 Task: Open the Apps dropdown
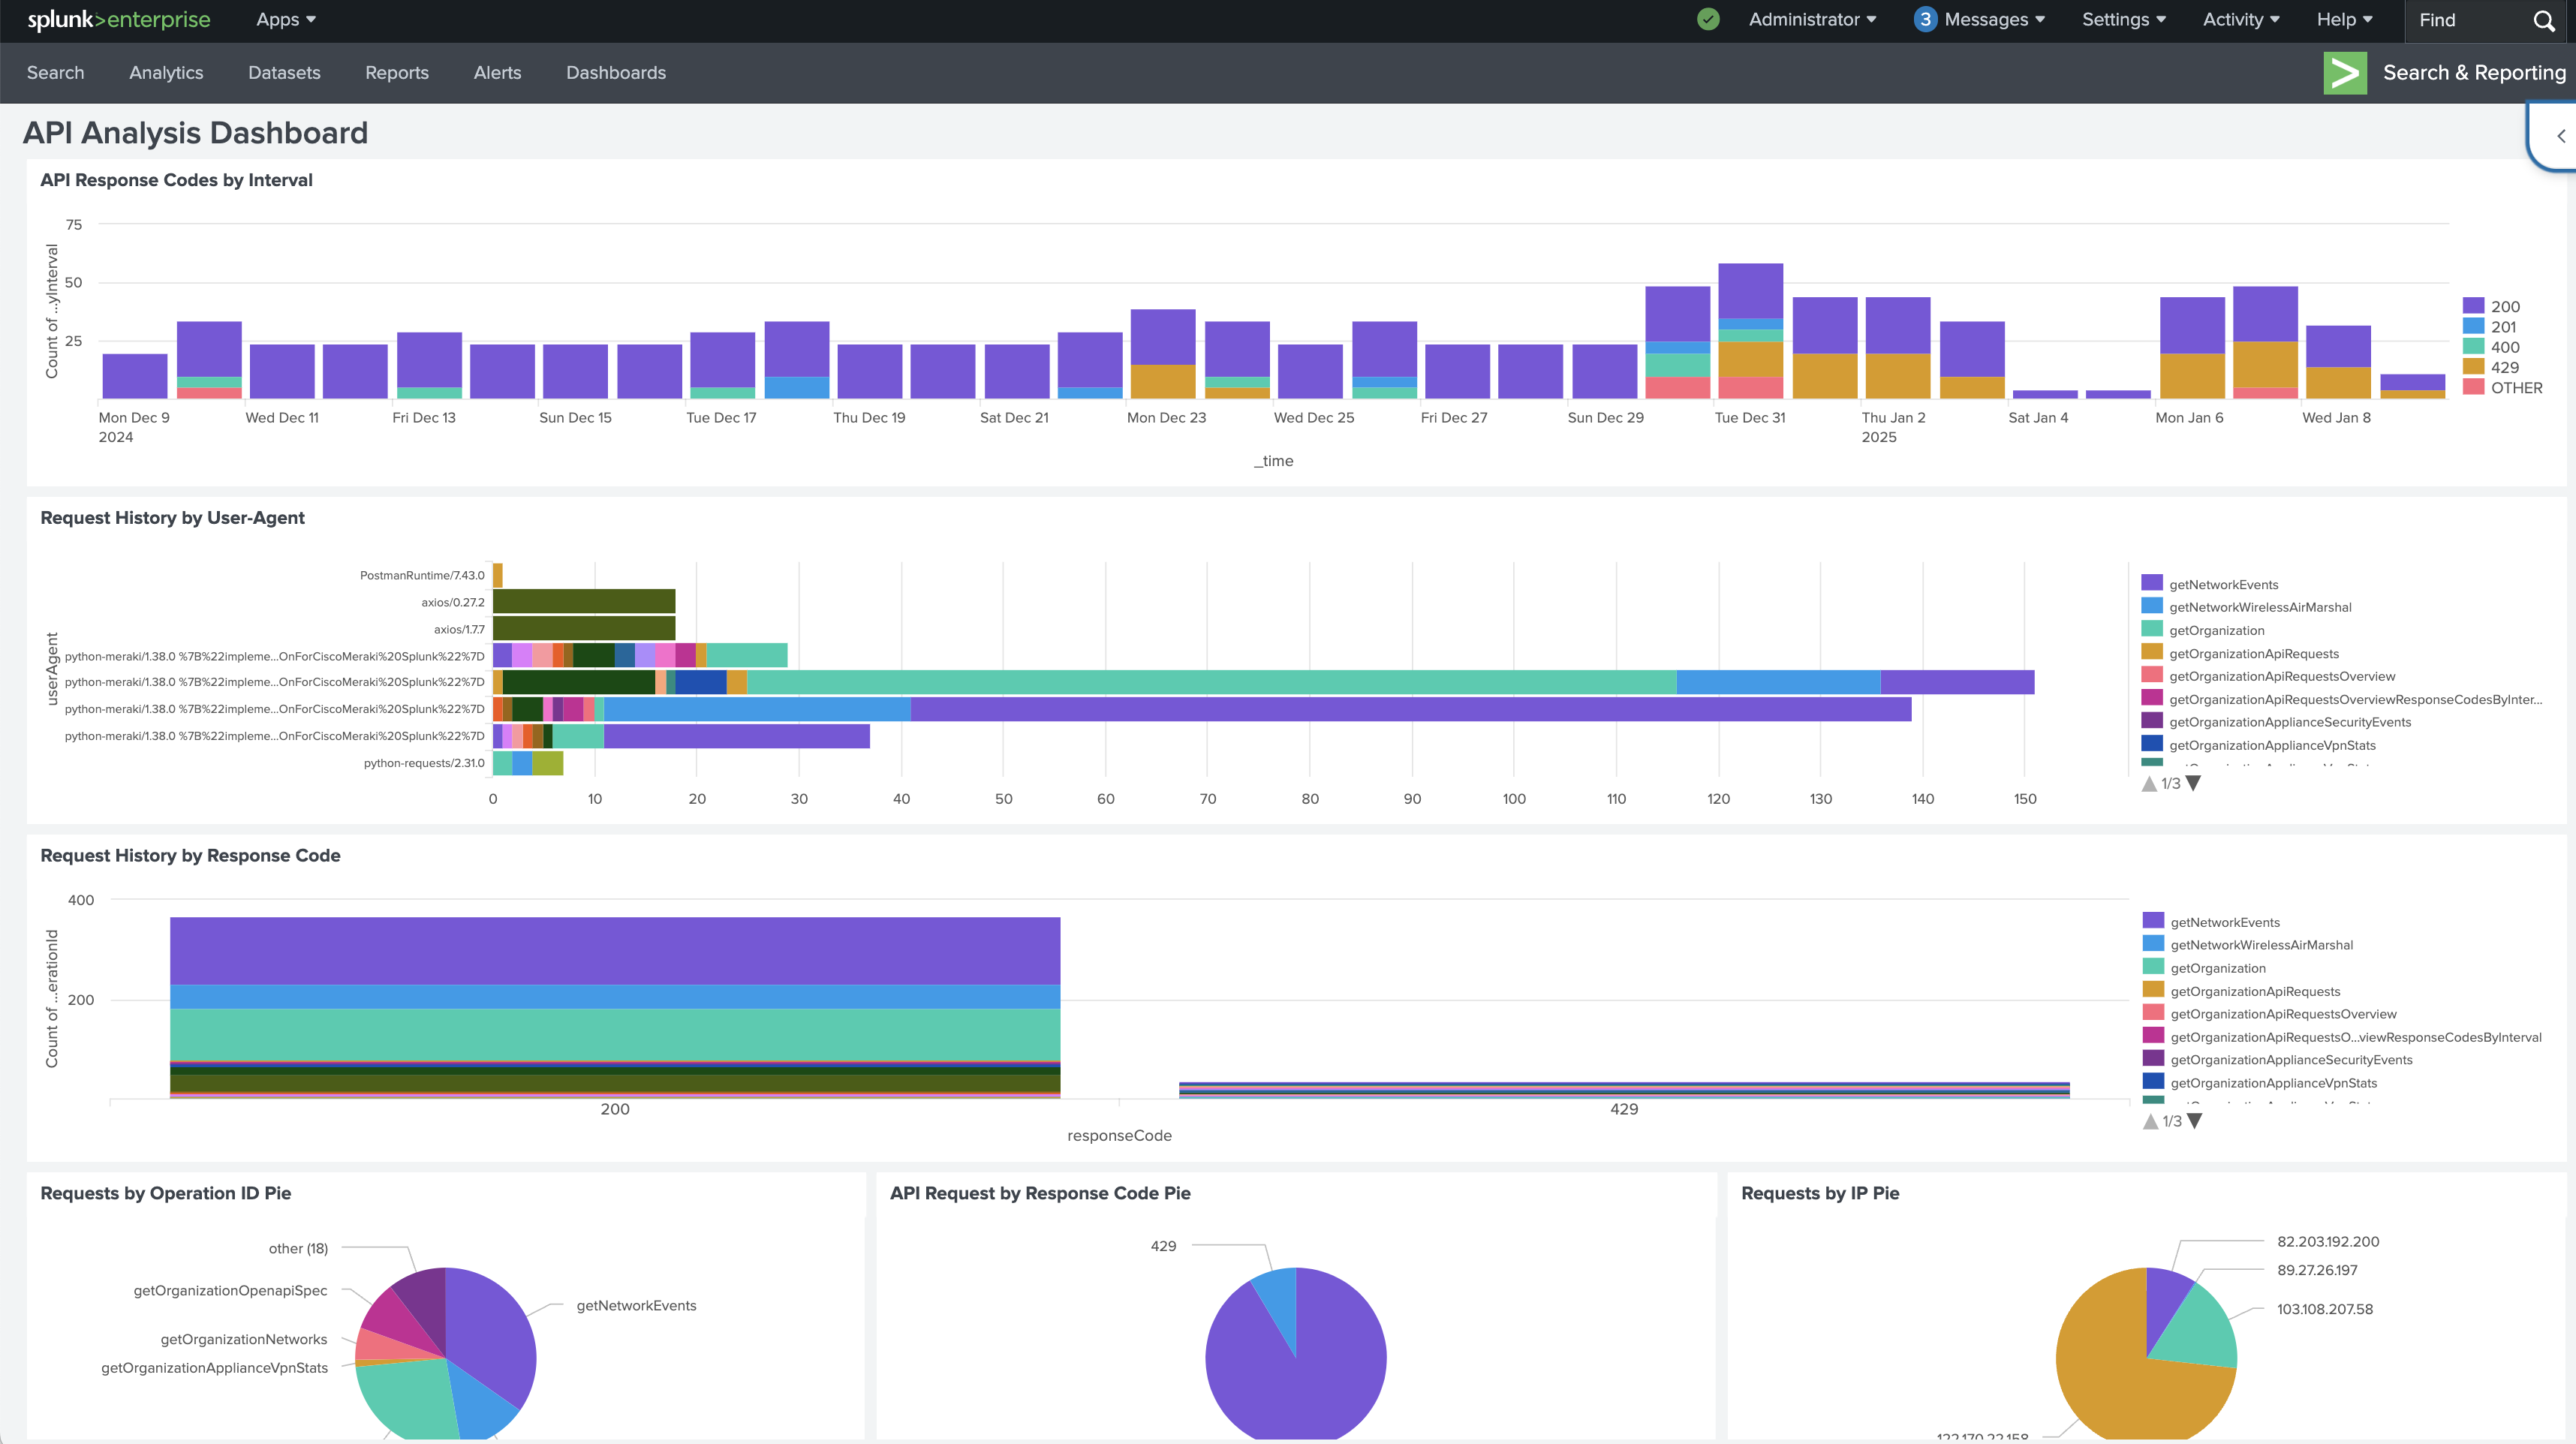[284, 20]
